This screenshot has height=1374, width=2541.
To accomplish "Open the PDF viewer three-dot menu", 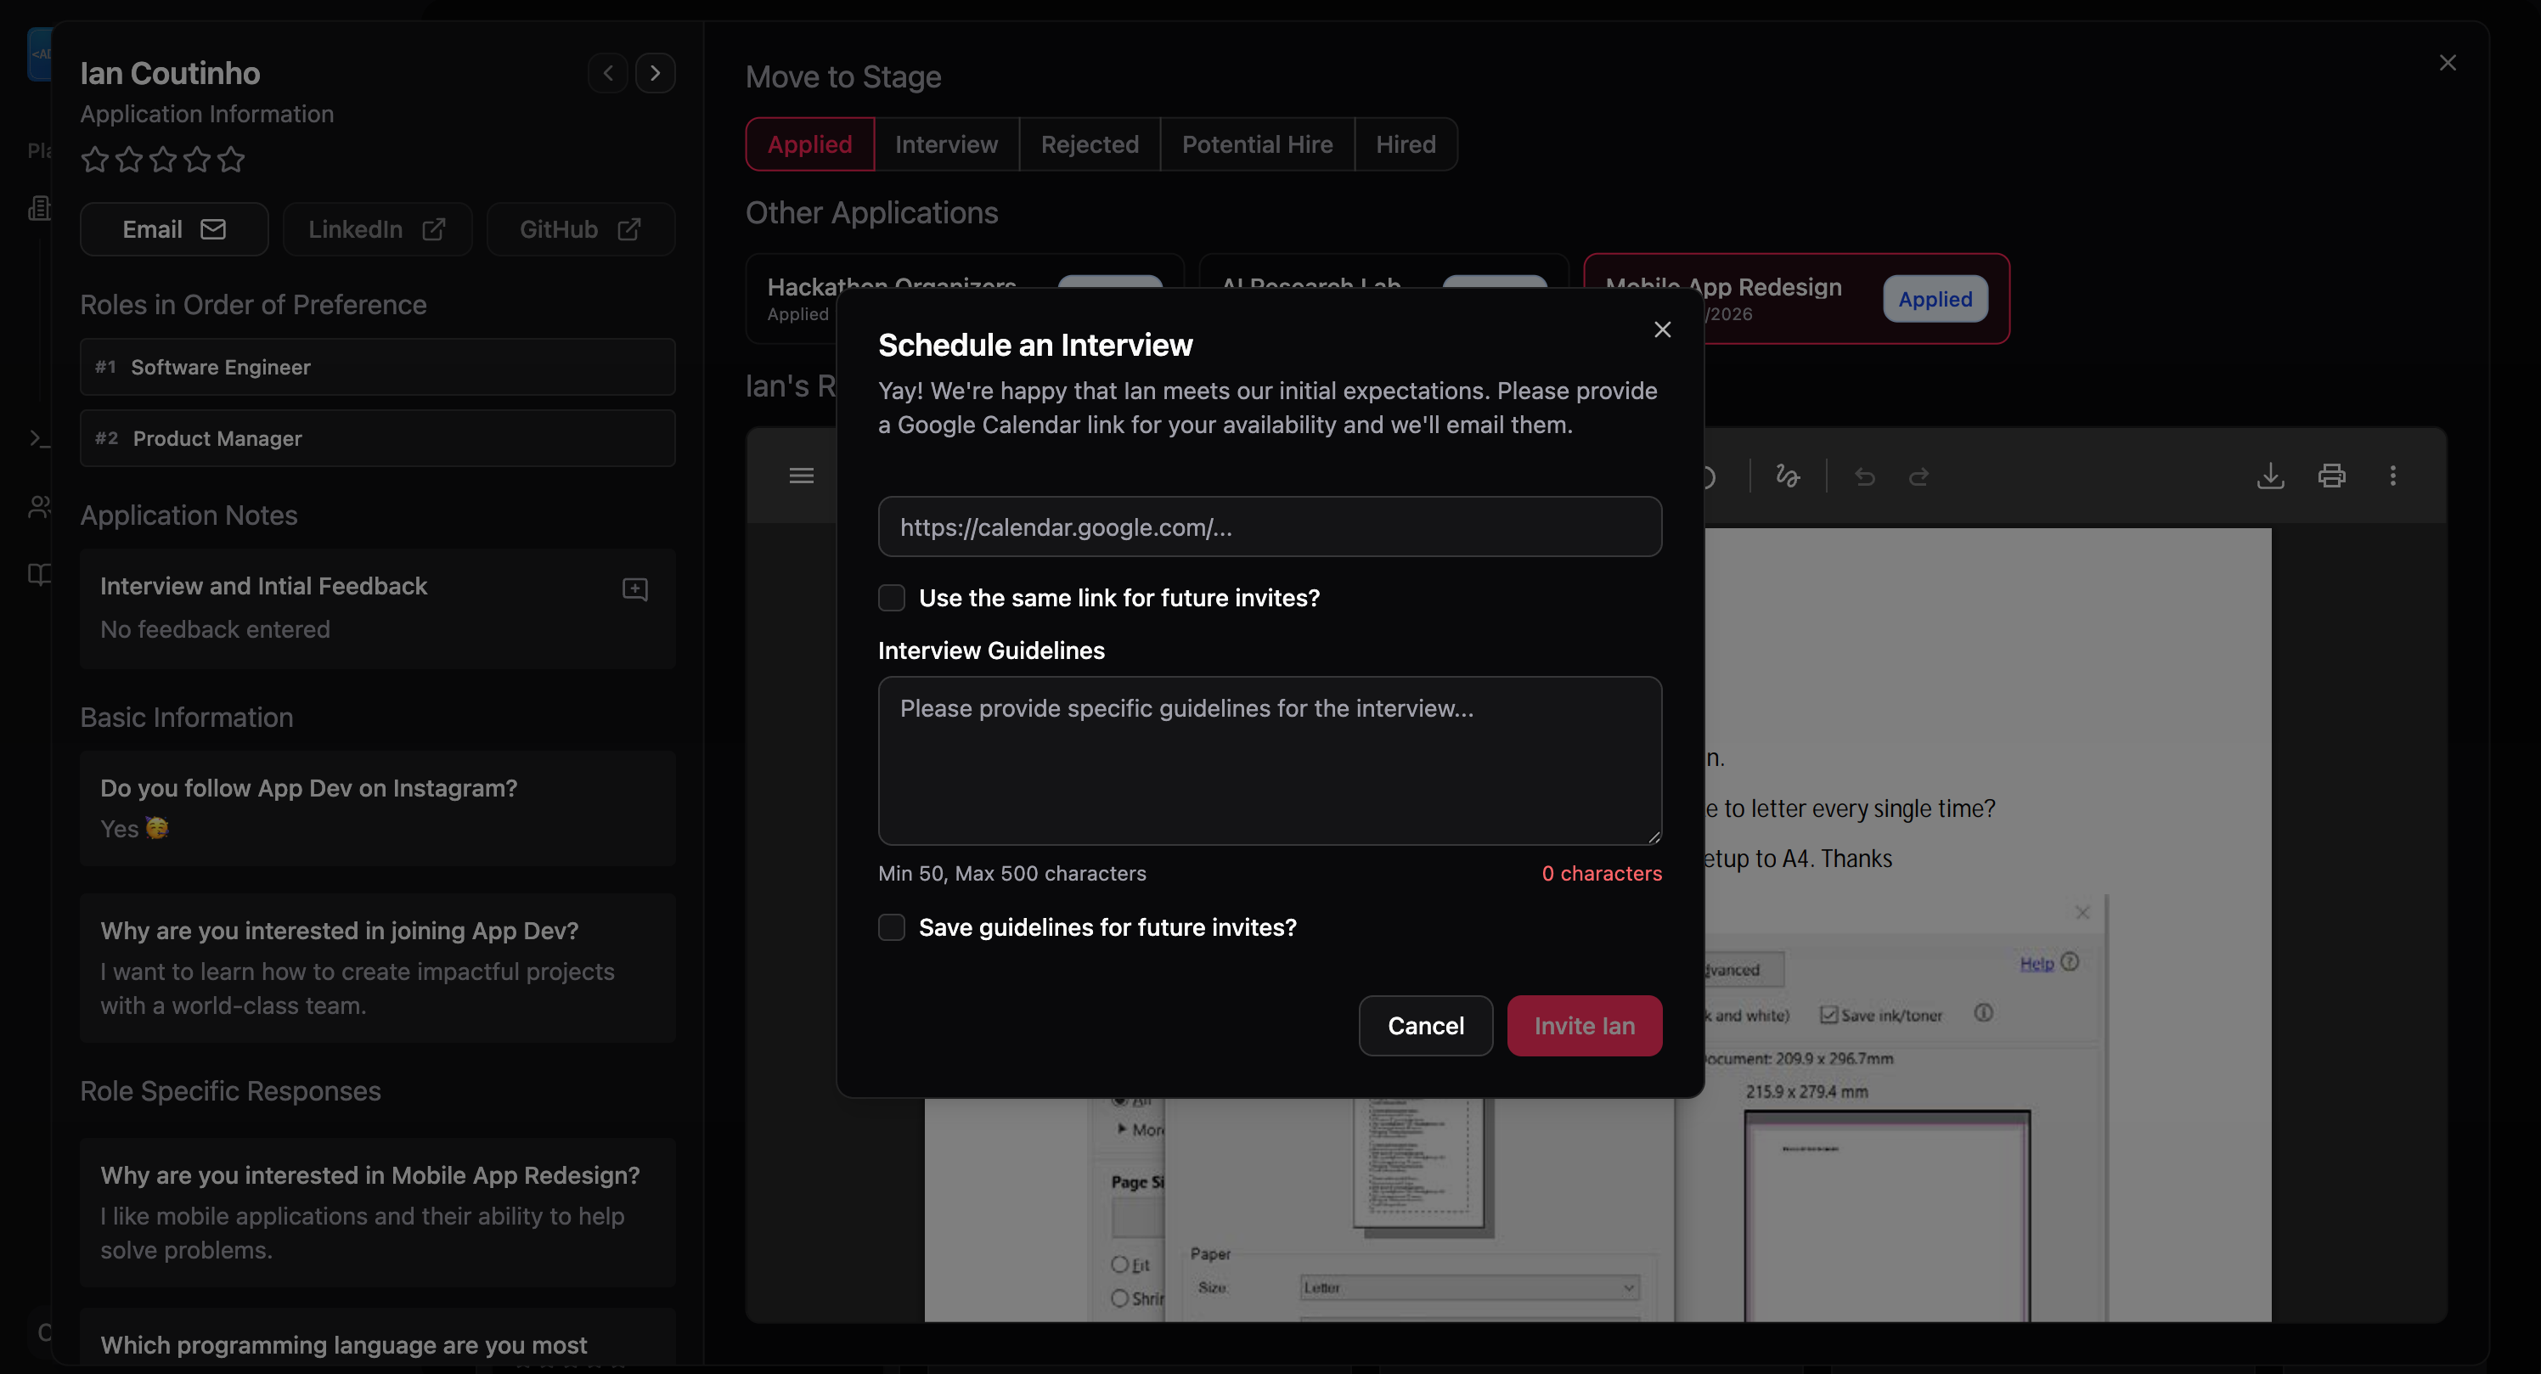I will [x=2392, y=476].
